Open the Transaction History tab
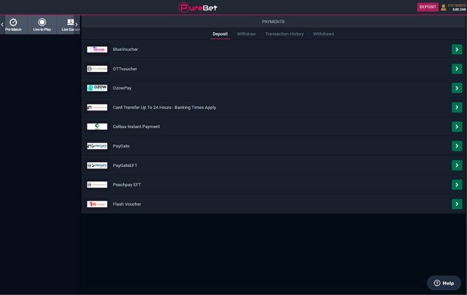The image size is (467, 295). click(284, 34)
